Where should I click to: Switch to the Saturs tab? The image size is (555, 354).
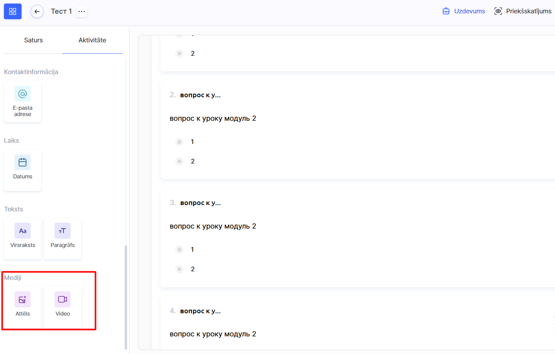tap(33, 40)
